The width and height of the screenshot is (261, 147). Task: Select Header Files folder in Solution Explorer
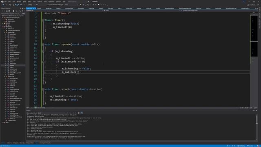click(11, 32)
